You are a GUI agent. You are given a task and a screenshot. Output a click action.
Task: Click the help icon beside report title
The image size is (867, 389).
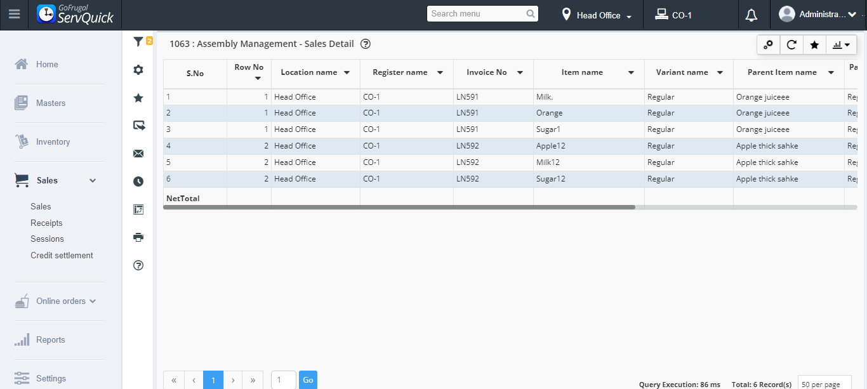tap(366, 44)
